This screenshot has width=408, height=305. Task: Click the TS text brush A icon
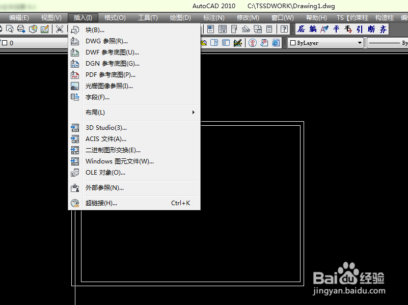point(324,29)
